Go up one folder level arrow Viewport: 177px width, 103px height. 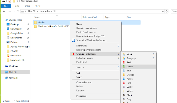point(18,11)
